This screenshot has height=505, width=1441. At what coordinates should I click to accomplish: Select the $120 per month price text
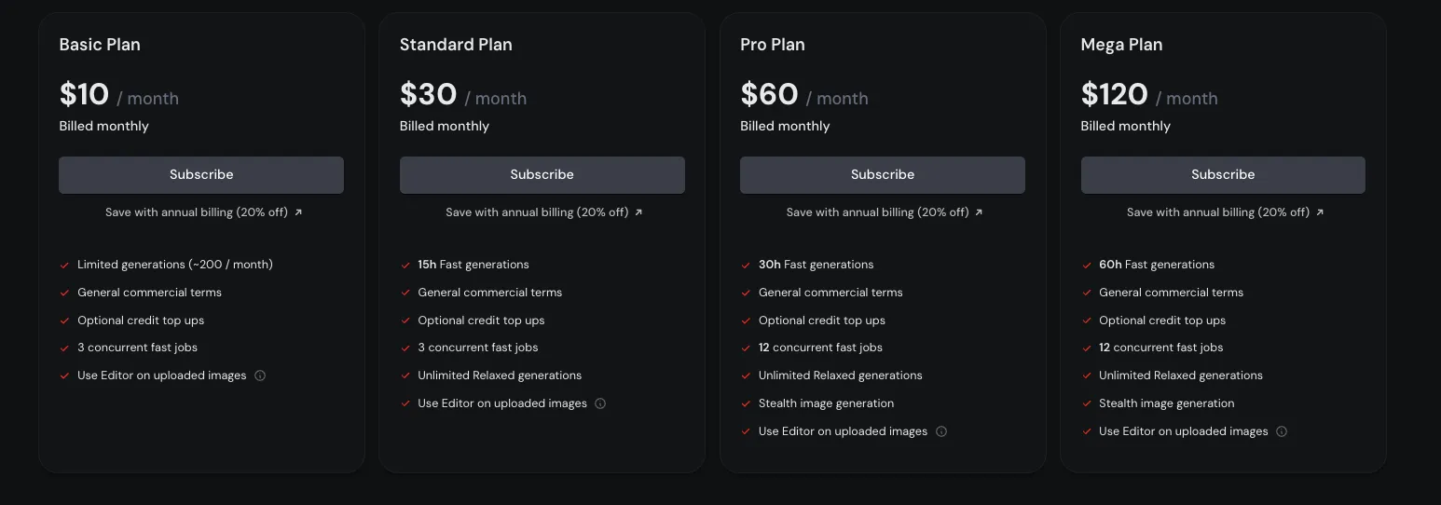pyautogui.click(x=1149, y=95)
